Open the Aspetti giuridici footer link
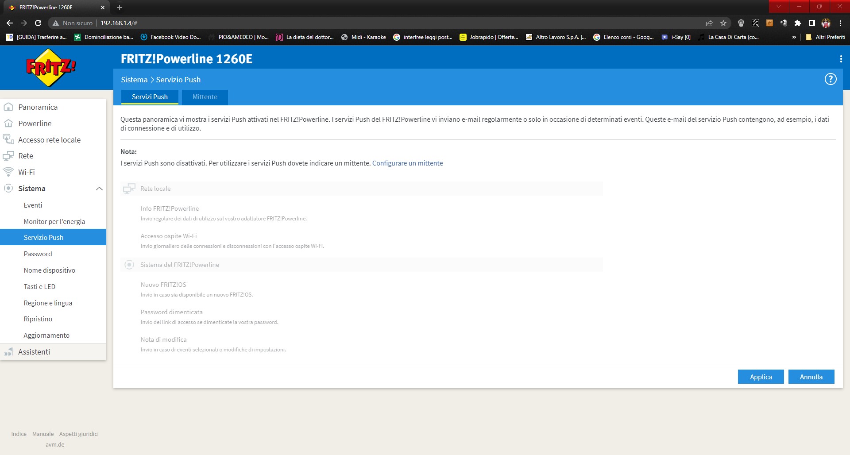This screenshot has height=455, width=850. (x=79, y=434)
